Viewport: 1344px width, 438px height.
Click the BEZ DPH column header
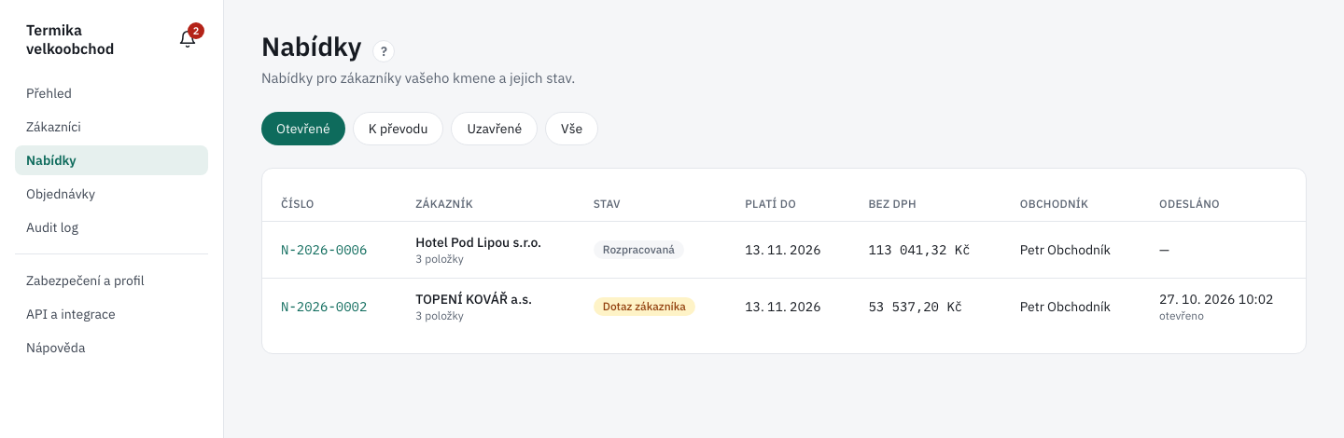(893, 204)
